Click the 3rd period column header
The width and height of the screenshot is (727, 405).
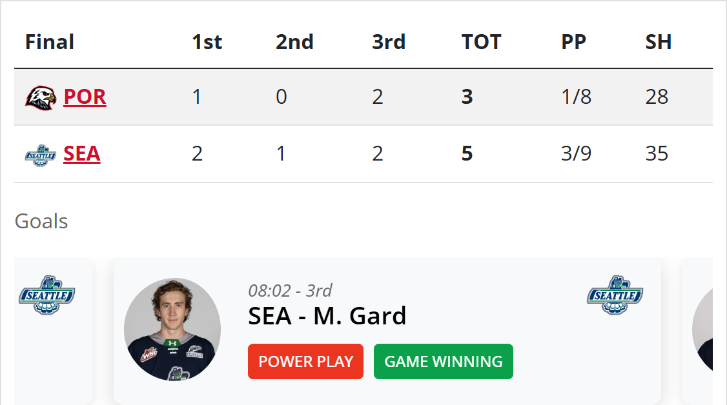[389, 42]
